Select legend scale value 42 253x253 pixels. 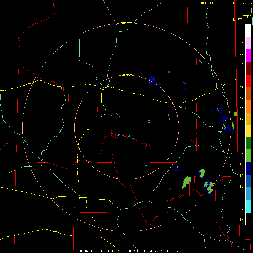pos(241,97)
